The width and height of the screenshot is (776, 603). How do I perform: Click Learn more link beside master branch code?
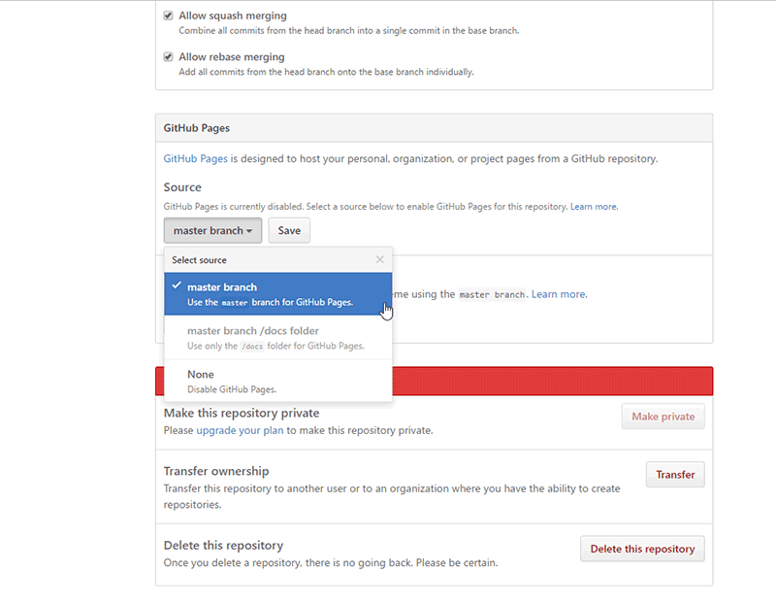(x=559, y=294)
